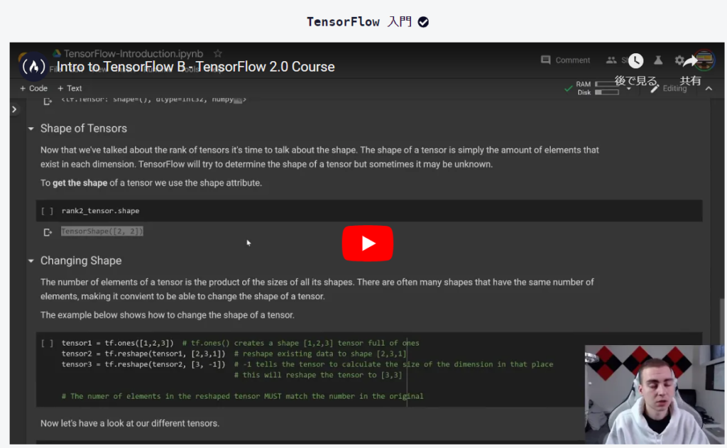
Task: Star the TensorFlow-Introduction notebook
Action: (x=218, y=53)
